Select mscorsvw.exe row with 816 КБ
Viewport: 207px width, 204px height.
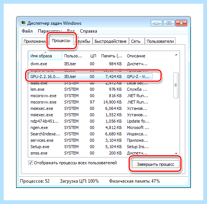coord(90,96)
